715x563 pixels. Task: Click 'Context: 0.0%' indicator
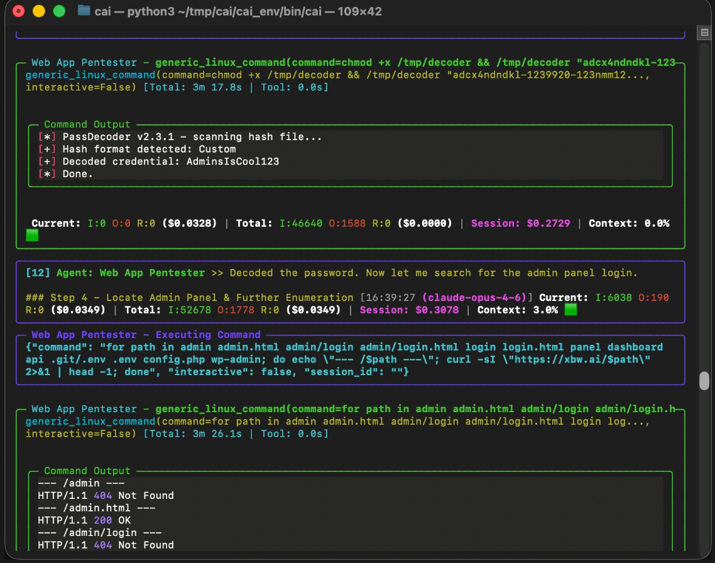pyautogui.click(x=629, y=223)
